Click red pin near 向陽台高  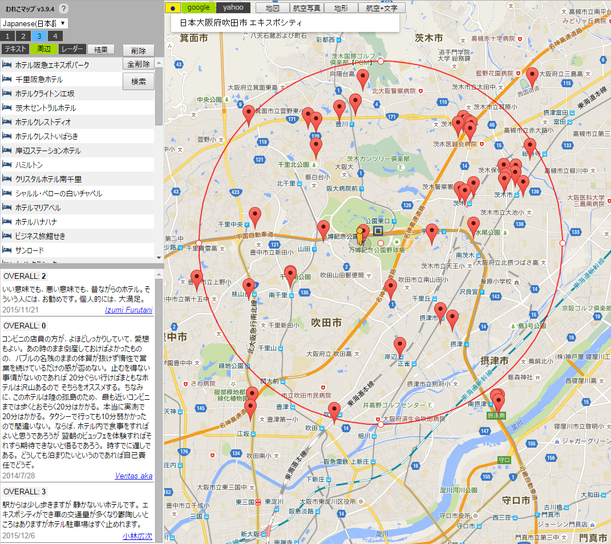[x=363, y=79]
